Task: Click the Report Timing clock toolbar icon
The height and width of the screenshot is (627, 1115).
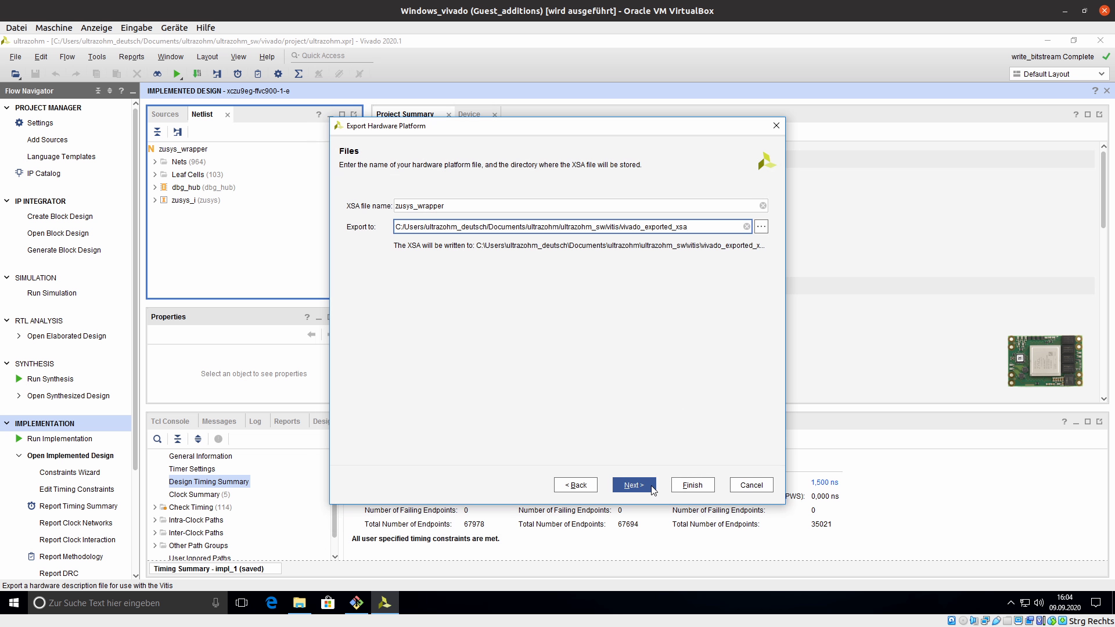Action: [x=238, y=74]
